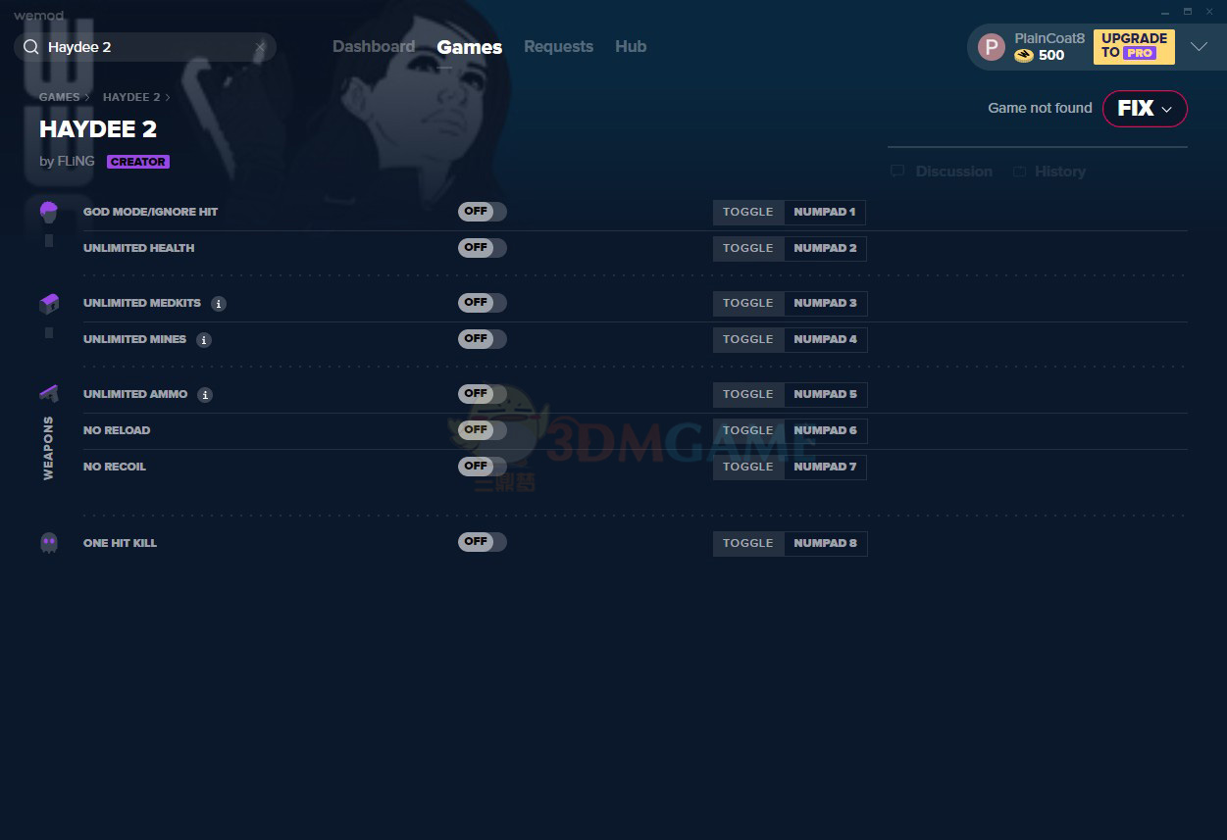The width and height of the screenshot is (1227, 840).
Task: Click the PlainCoat8 username
Action: coord(1049,38)
